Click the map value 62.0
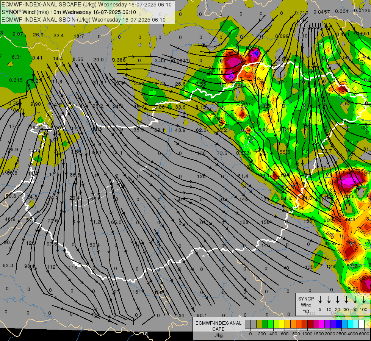This screenshot has width=371, height=341. [201, 130]
